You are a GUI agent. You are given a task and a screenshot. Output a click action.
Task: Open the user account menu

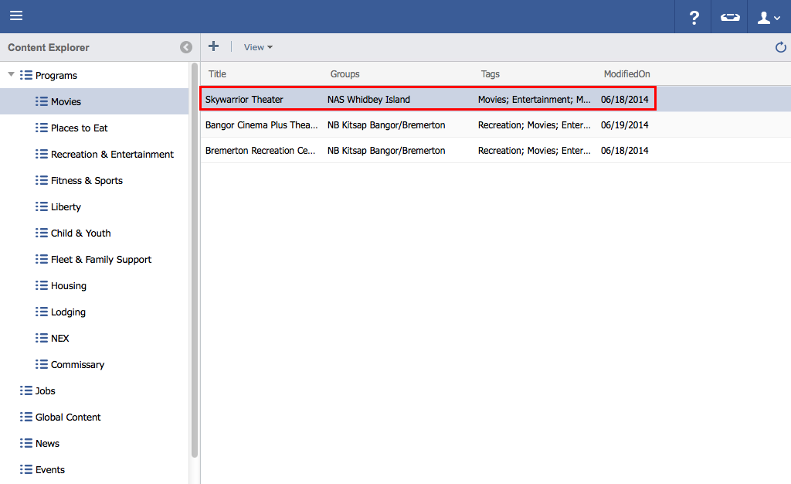click(769, 17)
